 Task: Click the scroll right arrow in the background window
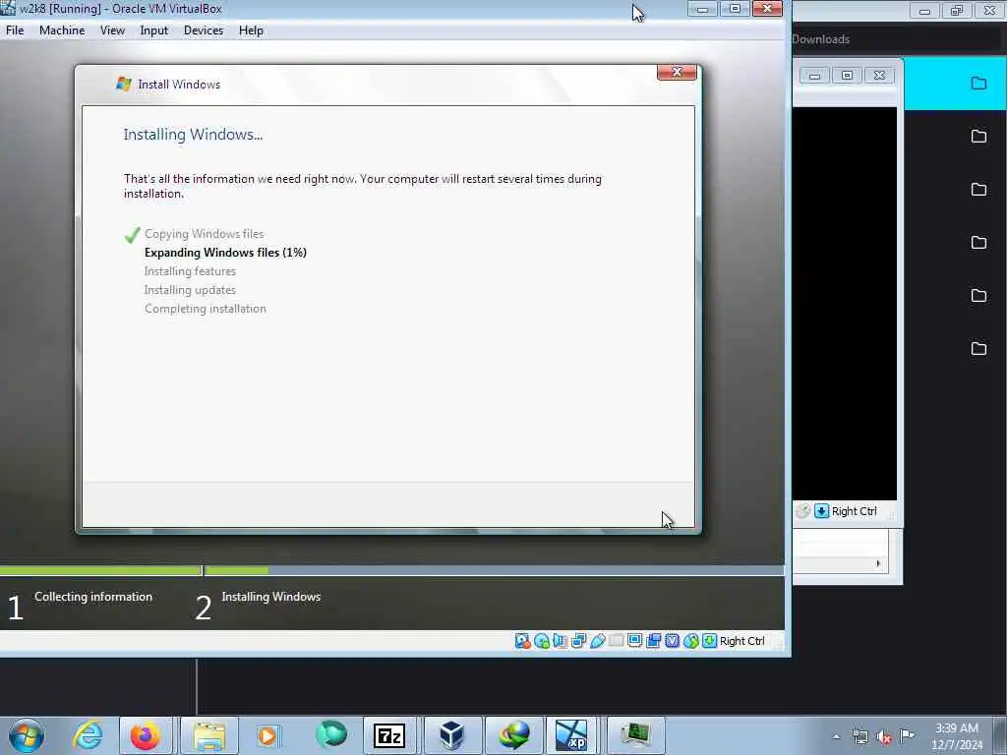[x=878, y=563]
